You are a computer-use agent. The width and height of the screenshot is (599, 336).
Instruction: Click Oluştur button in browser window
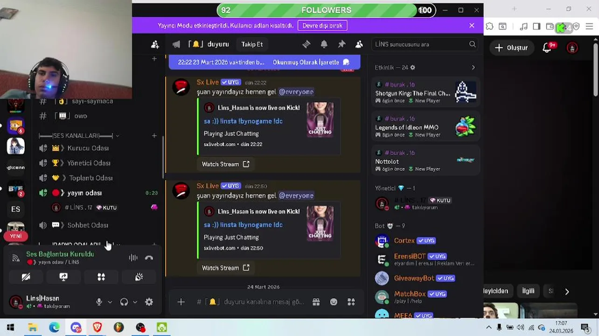tap(511, 48)
